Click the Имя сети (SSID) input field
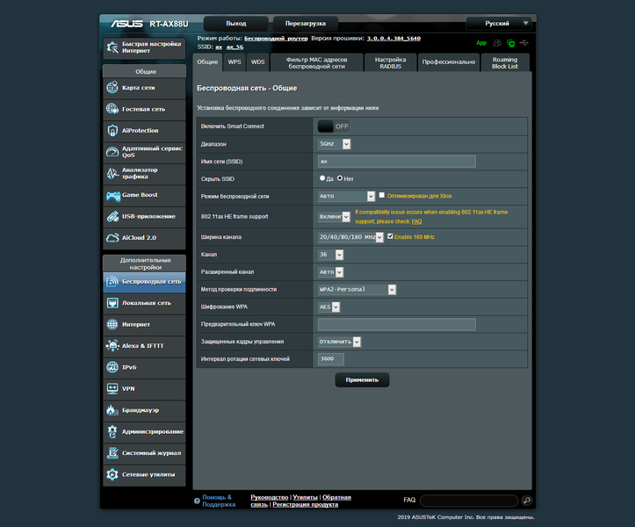Image resolution: width=635 pixels, height=527 pixels. click(x=396, y=162)
